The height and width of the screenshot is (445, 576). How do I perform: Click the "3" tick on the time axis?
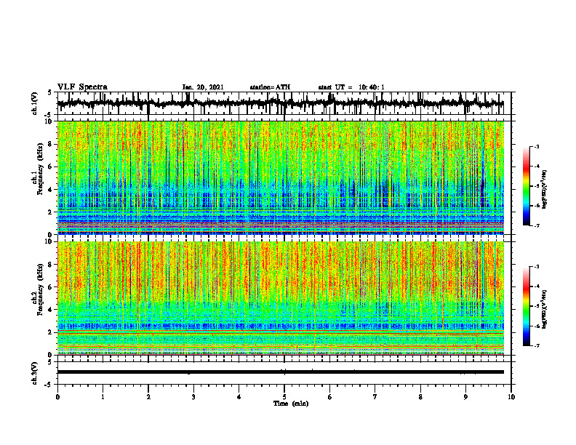(x=193, y=397)
